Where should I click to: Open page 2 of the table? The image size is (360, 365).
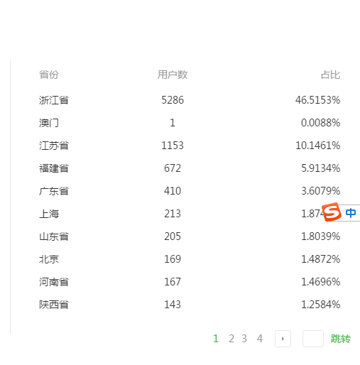(x=231, y=339)
